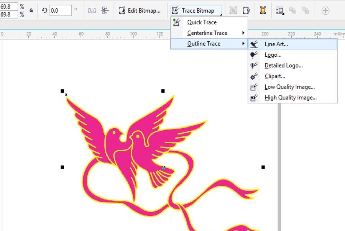345x231 pixels.
Task: Expand arrow beside Outline Trace
Action: click(x=243, y=44)
